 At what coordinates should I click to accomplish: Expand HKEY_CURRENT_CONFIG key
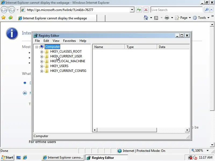[x=42, y=71]
